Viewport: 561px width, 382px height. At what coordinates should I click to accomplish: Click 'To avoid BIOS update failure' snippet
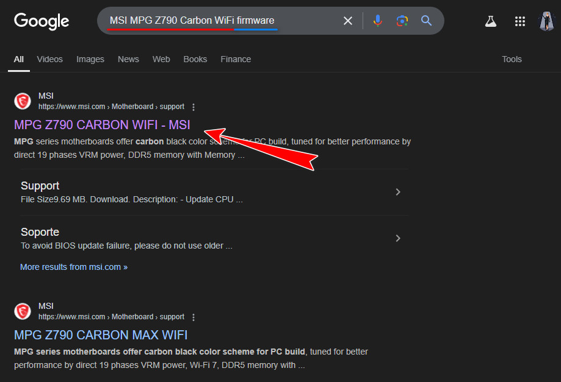point(126,246)
